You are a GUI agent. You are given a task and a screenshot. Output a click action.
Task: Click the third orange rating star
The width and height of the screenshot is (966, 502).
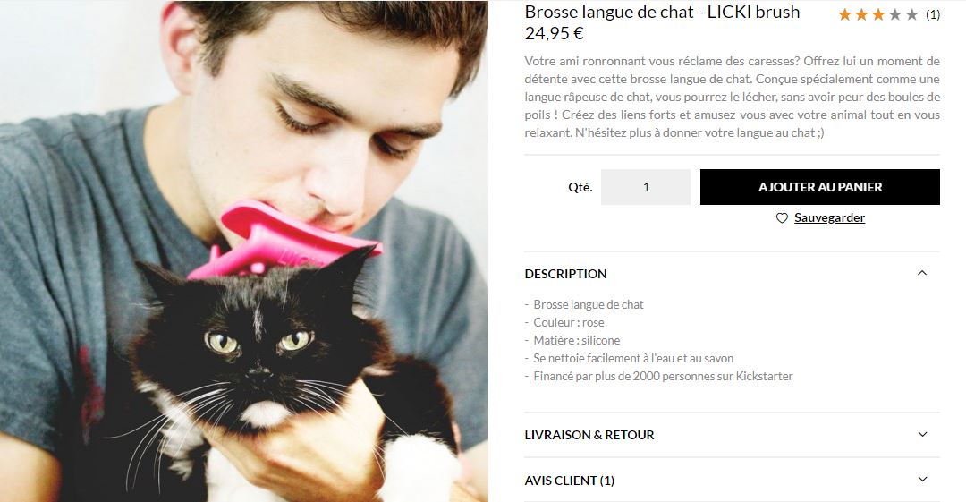click(x=878, y=15)
